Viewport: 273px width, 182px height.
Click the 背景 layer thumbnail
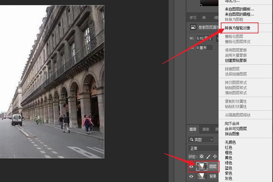pyautogui.click(x=202, y=176)
